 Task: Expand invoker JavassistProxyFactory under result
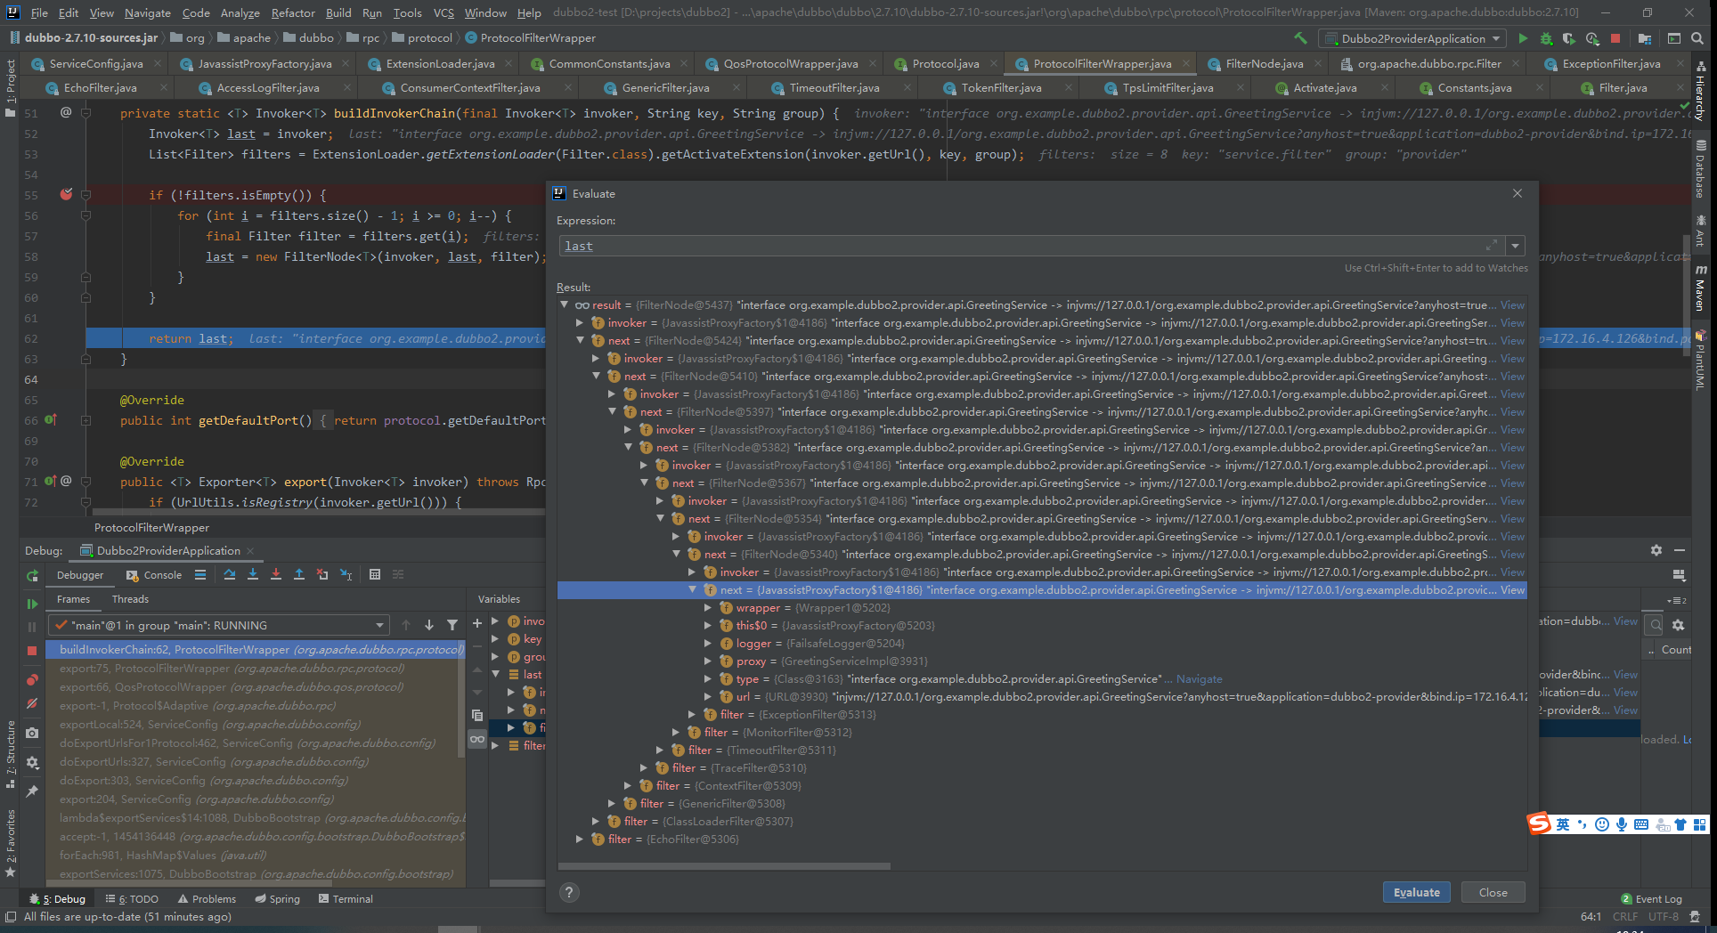tap(581, 322)
